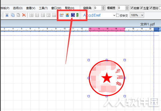
Task: Uncheck the 图符 checkbox
Action: [151, 8]
